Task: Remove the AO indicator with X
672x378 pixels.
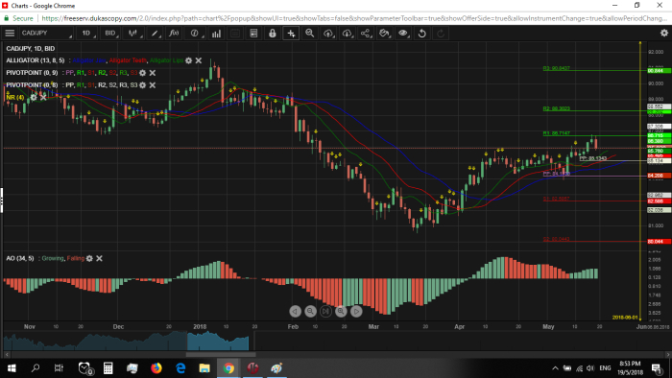Action: [100, 259]
